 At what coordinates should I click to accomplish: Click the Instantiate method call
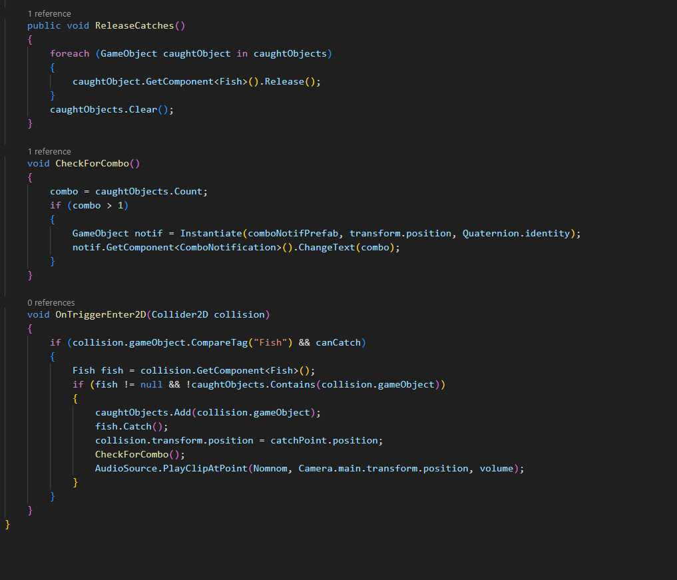point(211,234)
